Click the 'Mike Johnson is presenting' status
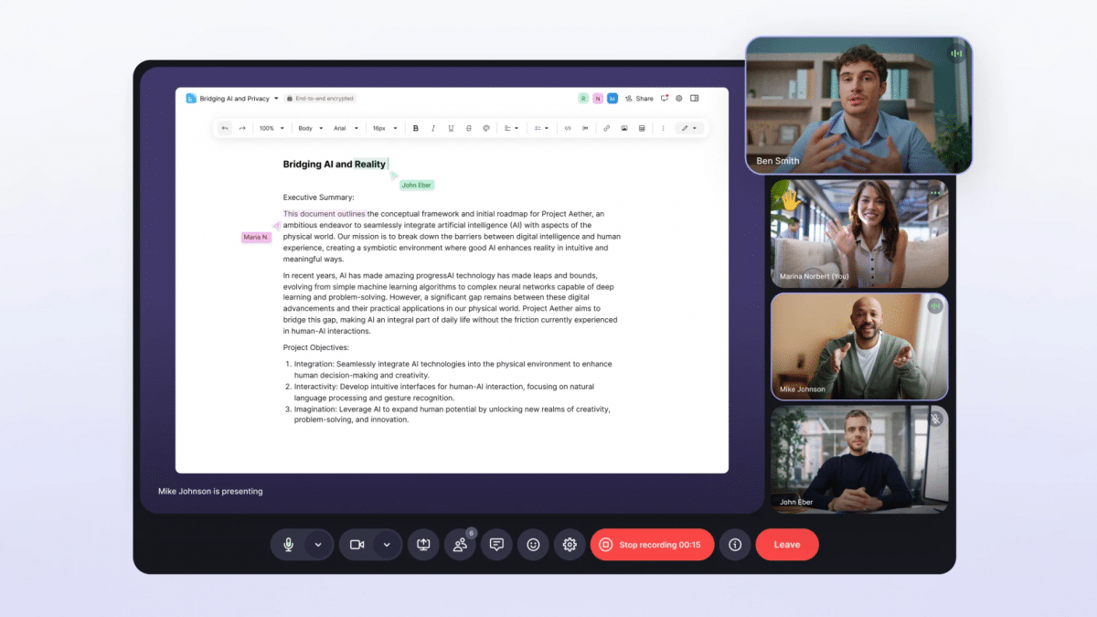 point(210,491)
